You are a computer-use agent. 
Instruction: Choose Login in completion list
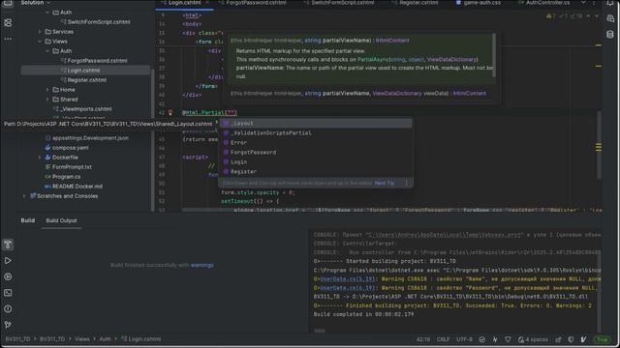tap(316, 161)
